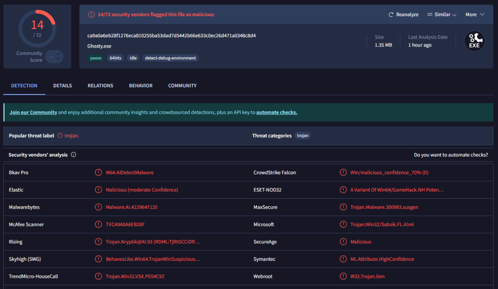Click the red trojan. popular threat label

point(72,135)
